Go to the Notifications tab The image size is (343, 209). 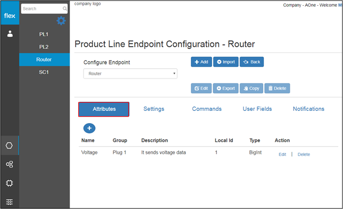click(x=308, y=109)
